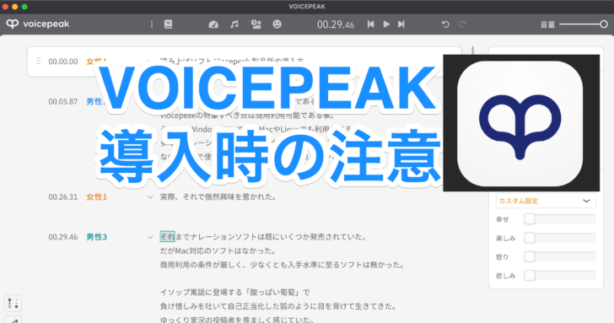
Task: Move the 幸せ emotion slider handle
Action: tap(530, 219)
